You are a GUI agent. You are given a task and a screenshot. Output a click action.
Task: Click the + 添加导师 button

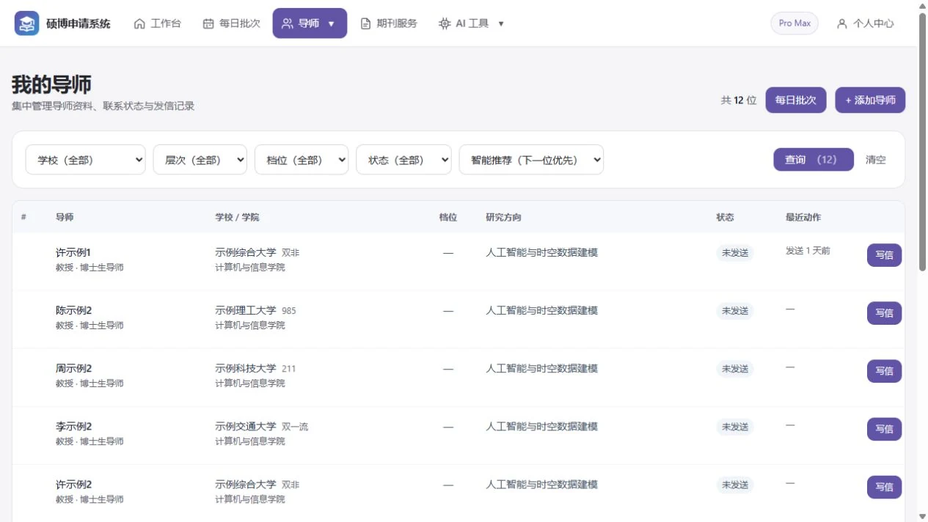click(870, 100)
